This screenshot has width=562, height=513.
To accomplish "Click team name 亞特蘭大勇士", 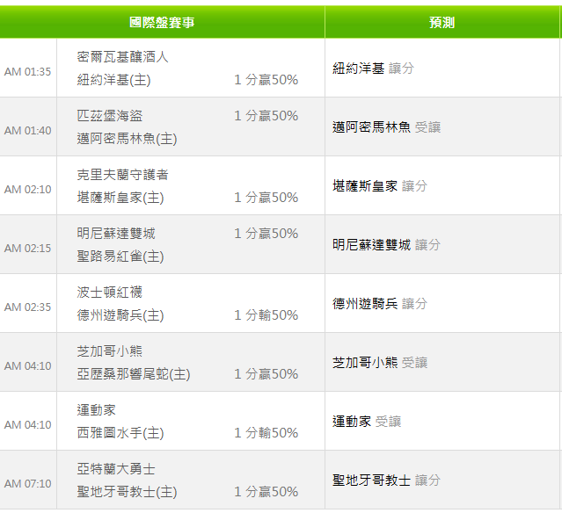I will 116,468.
